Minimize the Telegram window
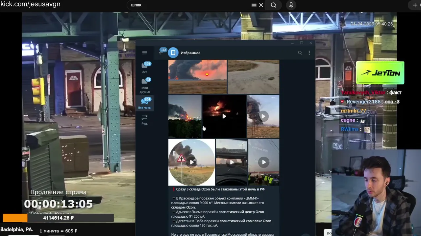The height and width of the screenshot is (236, 421). (292, 43)
